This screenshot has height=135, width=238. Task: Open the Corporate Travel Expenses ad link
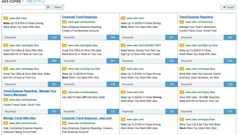click(79, 17)
